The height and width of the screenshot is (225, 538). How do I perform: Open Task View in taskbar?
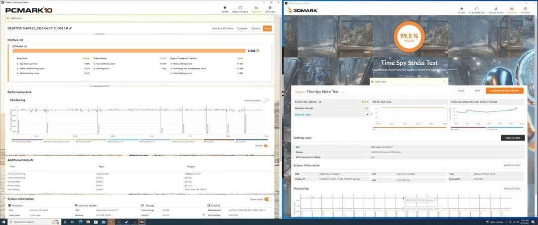(72, 222)
